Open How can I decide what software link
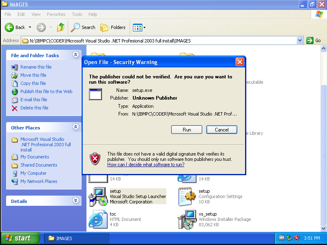This screenshot has width=327, height=245. pos(146,165)
